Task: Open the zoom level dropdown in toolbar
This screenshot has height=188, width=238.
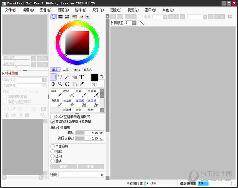Action: click(165, 17)
